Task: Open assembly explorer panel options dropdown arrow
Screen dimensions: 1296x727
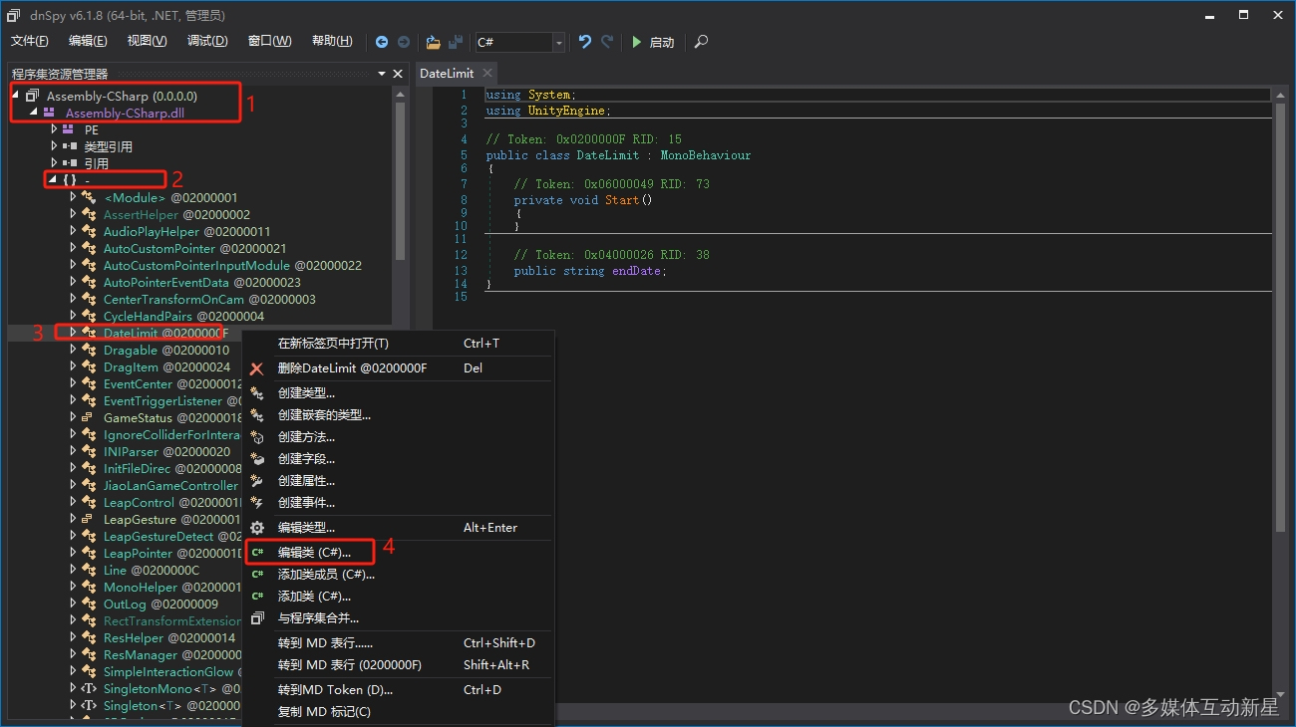Action: [382, 74]
